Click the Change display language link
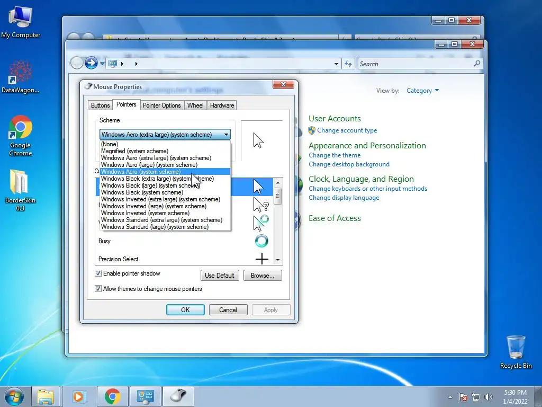The image size is (542, 407). 344,198
